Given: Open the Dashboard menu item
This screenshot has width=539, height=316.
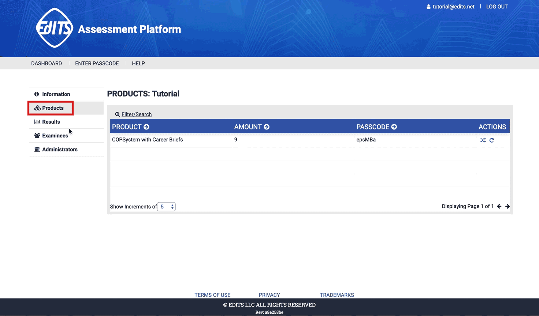Looking at the screenshot, I should point(47,63).
